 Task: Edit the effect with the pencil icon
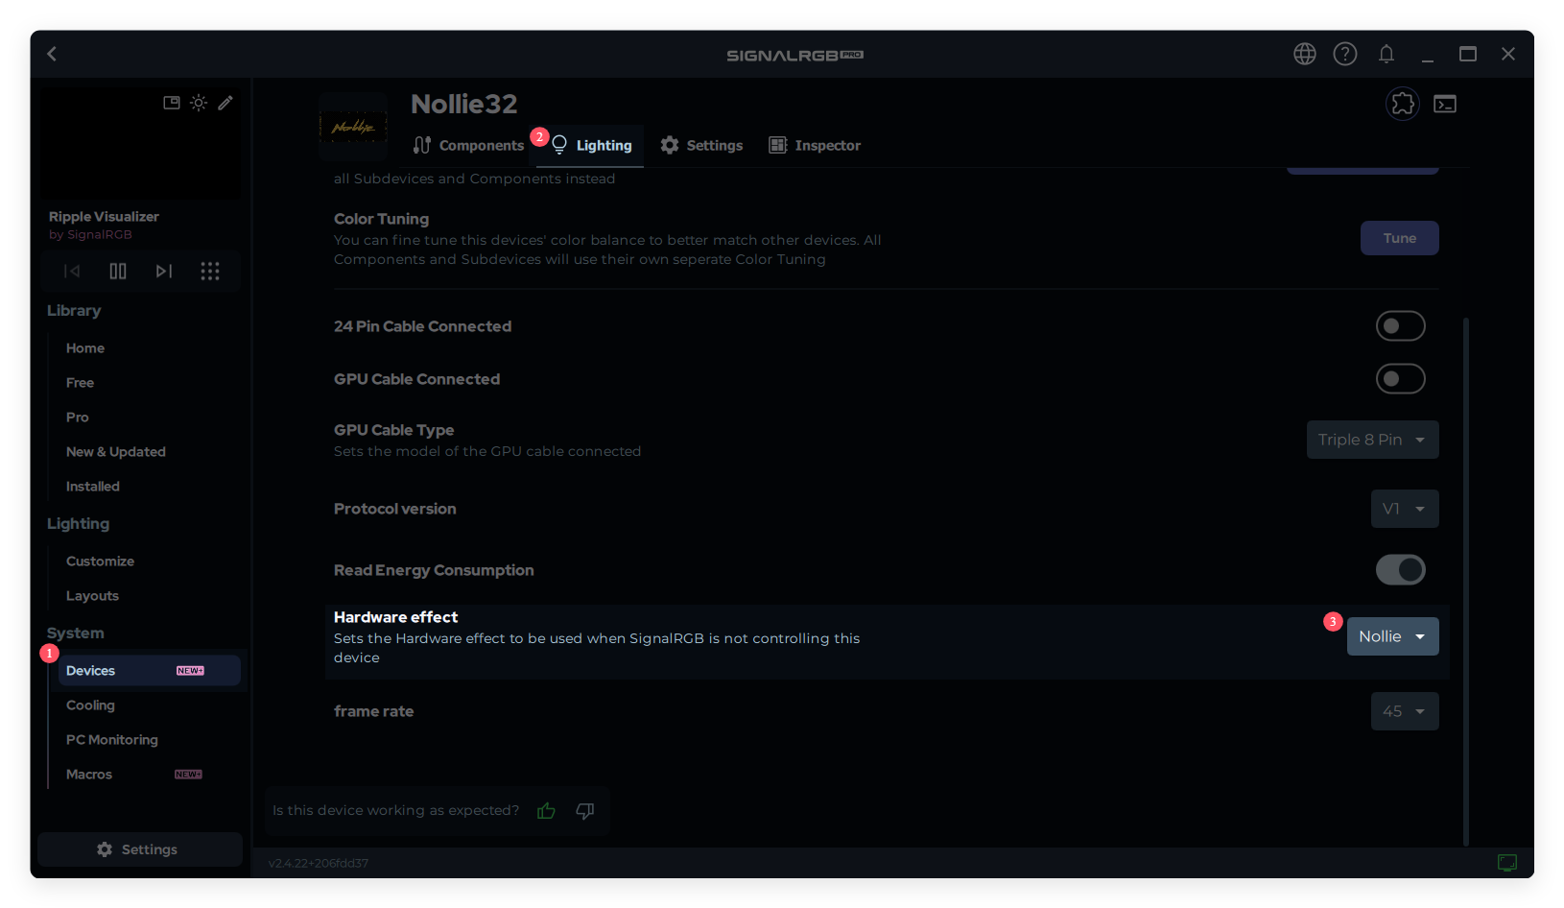click(225, 103)
